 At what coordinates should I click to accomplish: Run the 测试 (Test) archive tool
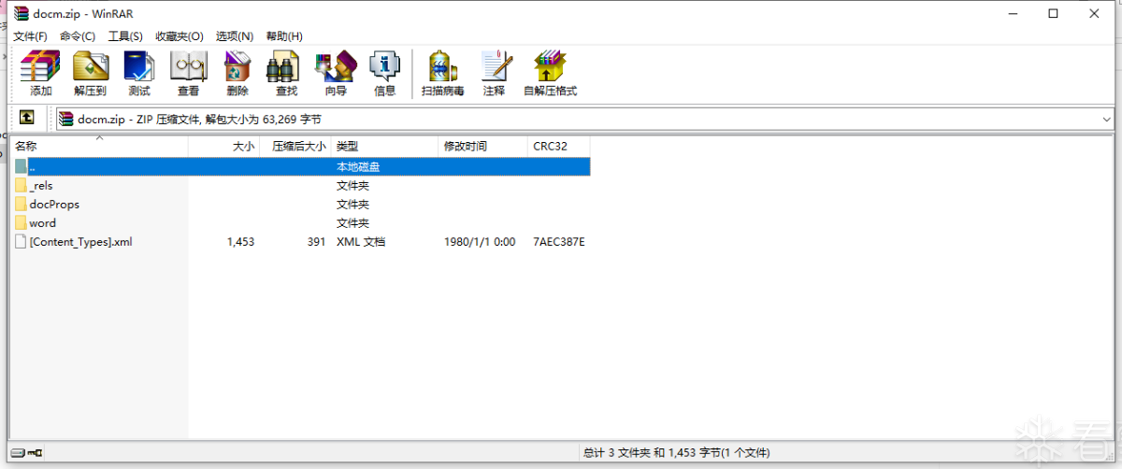click(x=139, y=74)
